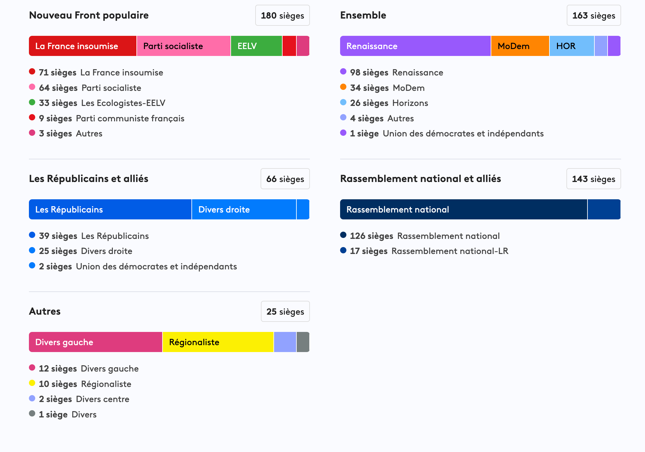Click the Ensemble heading

(363, 15)
